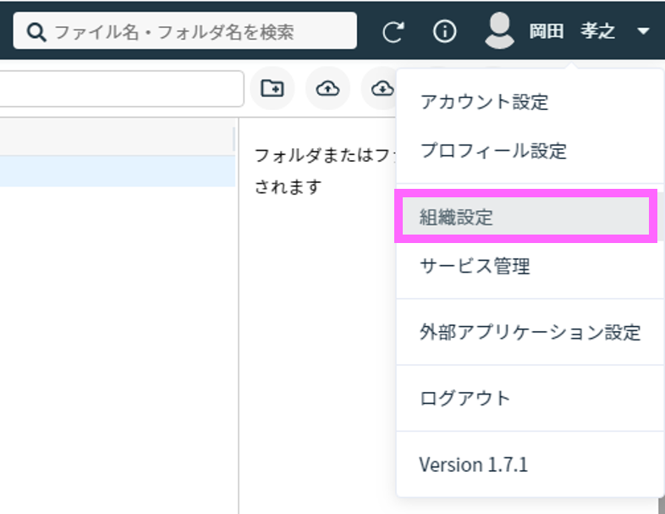Click the magnifier search icon
Viewport: 665px width, 514px height.
tap(36, 32)
